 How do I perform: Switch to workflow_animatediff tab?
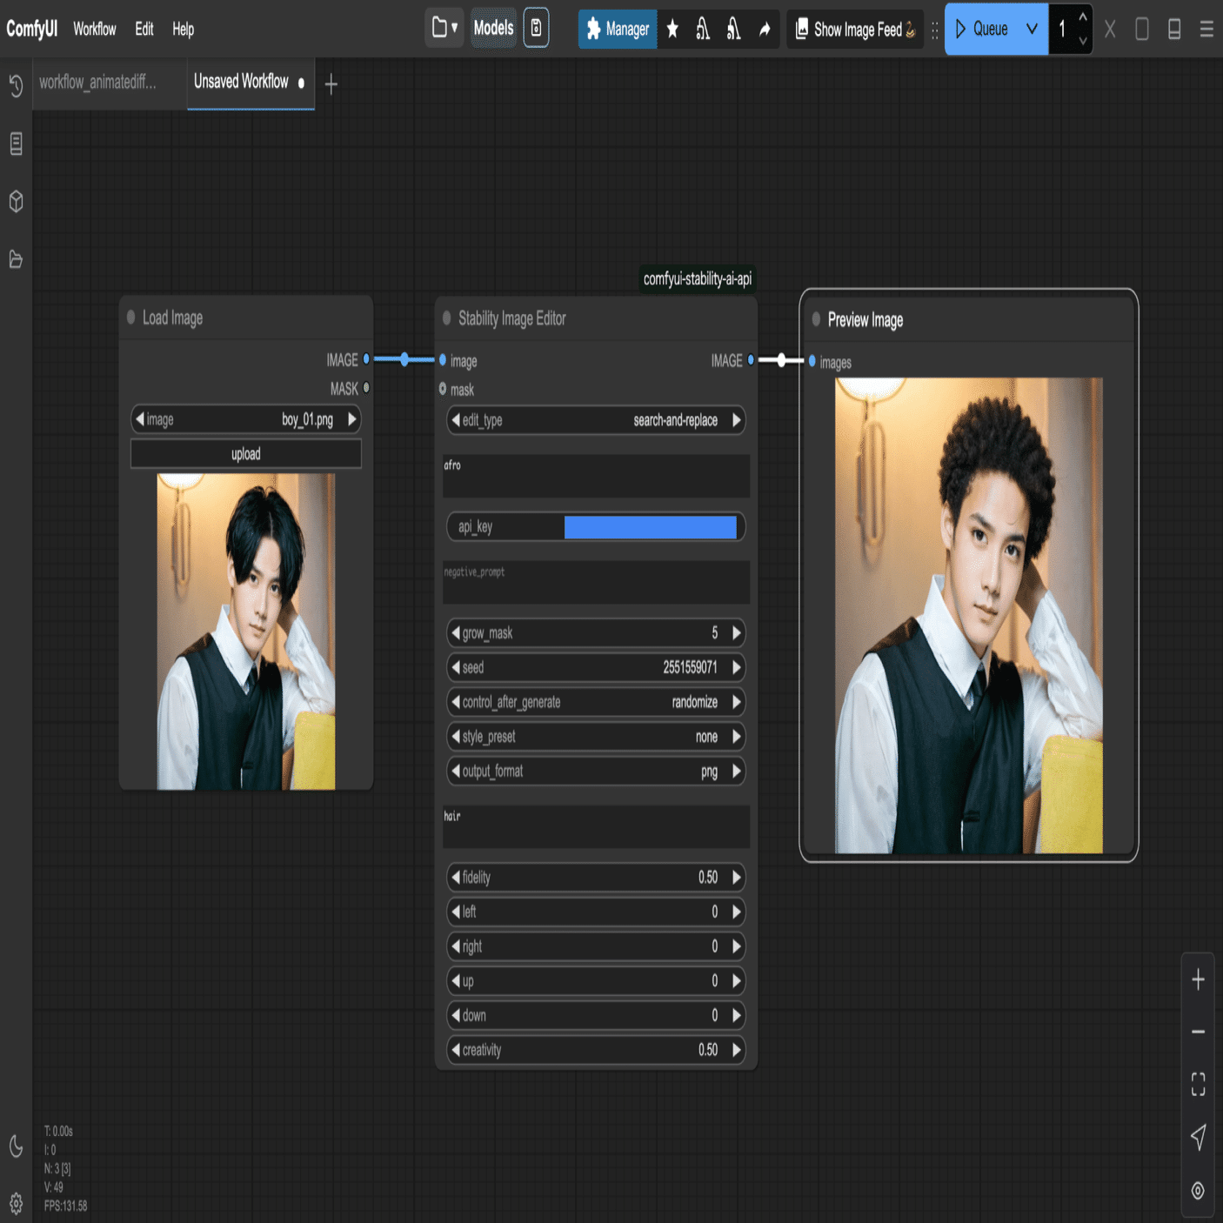click(x=98, y=83)
